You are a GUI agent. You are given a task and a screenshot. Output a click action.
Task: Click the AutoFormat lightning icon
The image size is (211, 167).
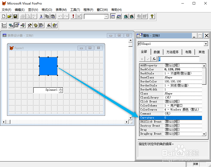coord(55,25)
